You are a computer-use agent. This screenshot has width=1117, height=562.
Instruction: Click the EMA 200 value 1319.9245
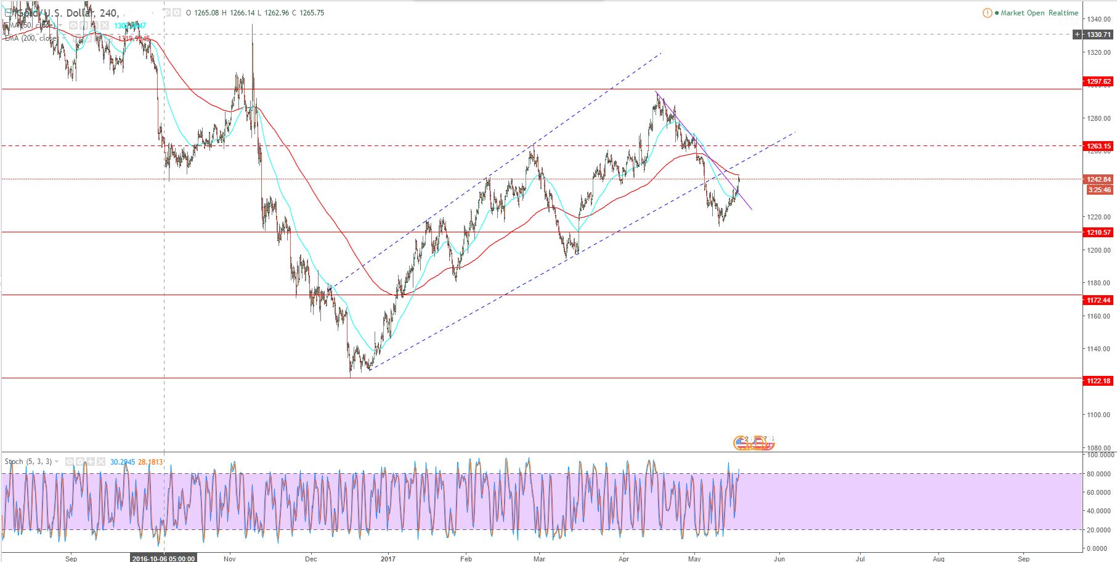click(134, 38)
